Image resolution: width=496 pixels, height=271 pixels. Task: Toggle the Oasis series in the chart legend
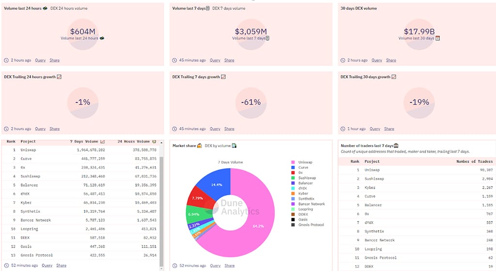coord(299,220)
